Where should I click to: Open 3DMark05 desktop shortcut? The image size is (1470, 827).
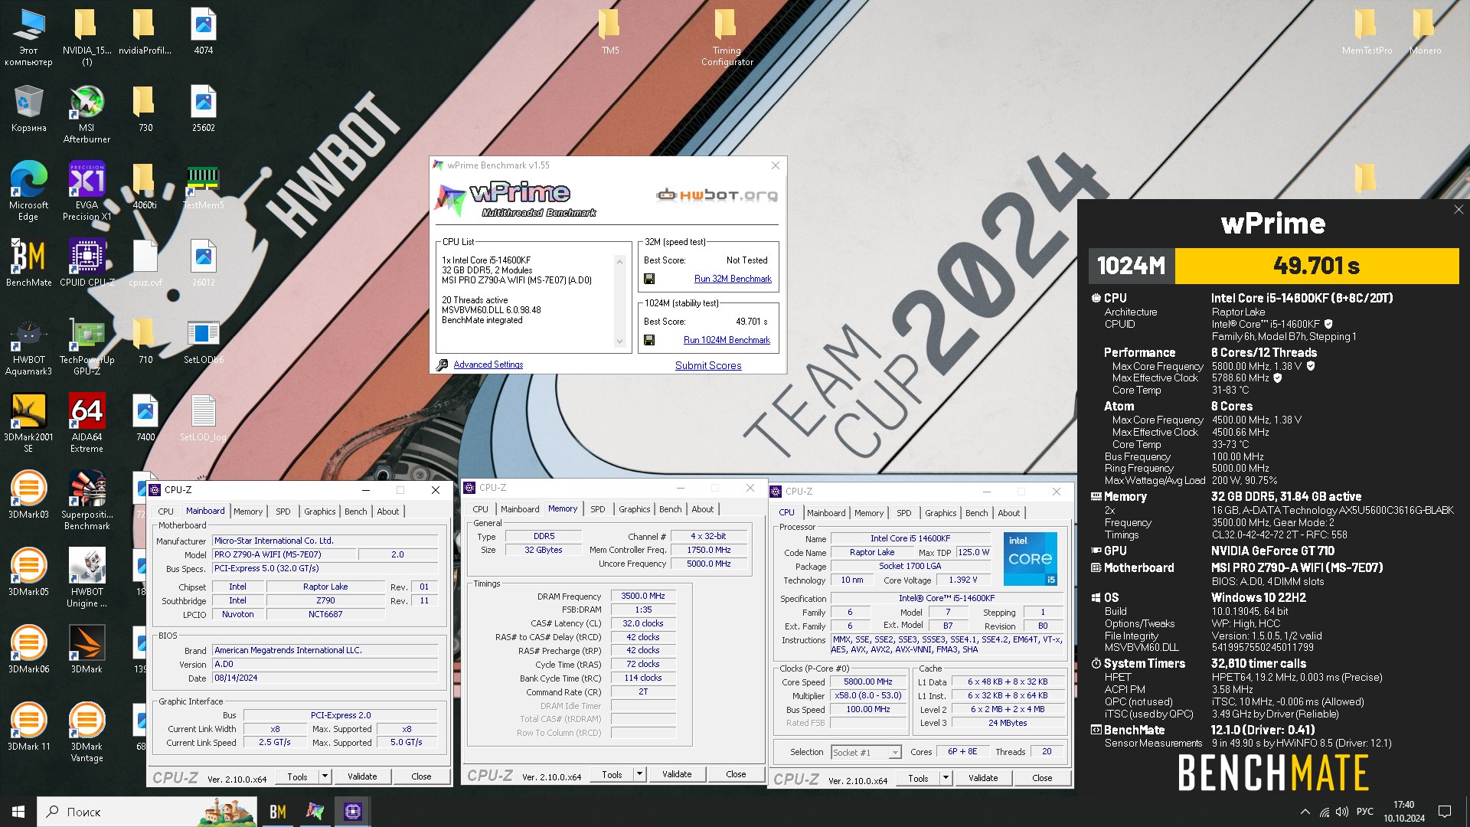28,572
